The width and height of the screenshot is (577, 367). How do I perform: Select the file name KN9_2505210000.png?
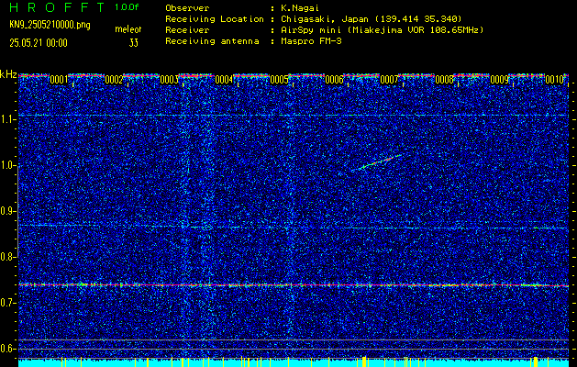coord(50,26)
